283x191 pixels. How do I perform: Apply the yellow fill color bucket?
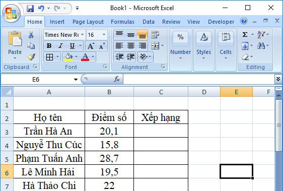click(68, 57)
